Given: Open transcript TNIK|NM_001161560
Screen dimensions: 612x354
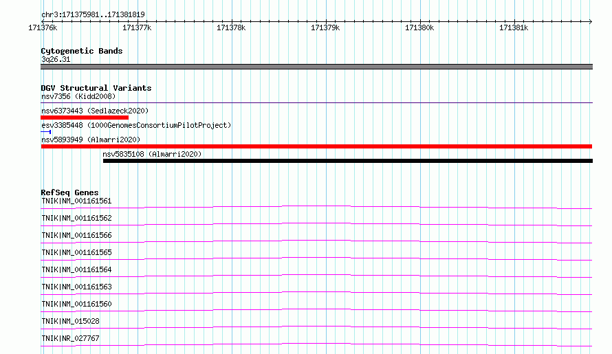Looking at the screenshot, I should click(x=76, y=304).
